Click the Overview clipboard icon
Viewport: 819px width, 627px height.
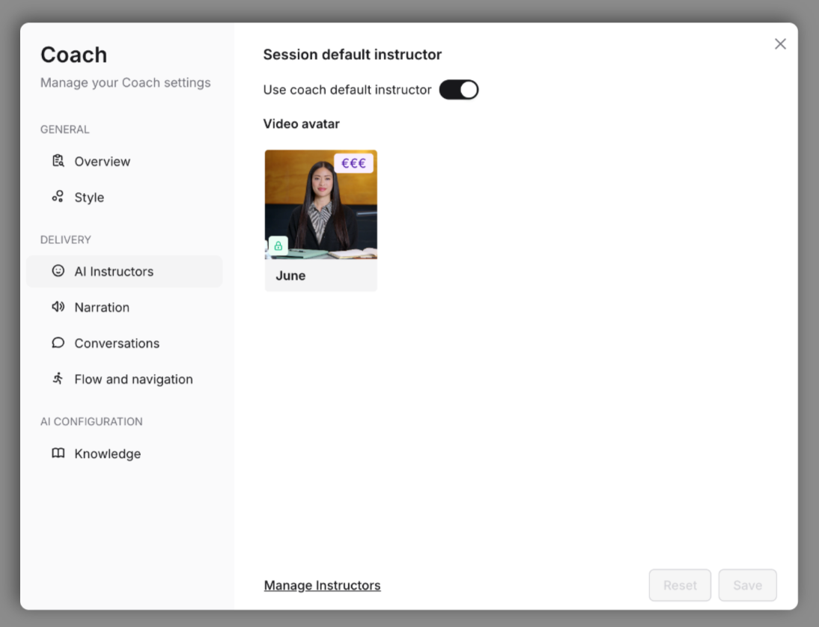[58, 161]
